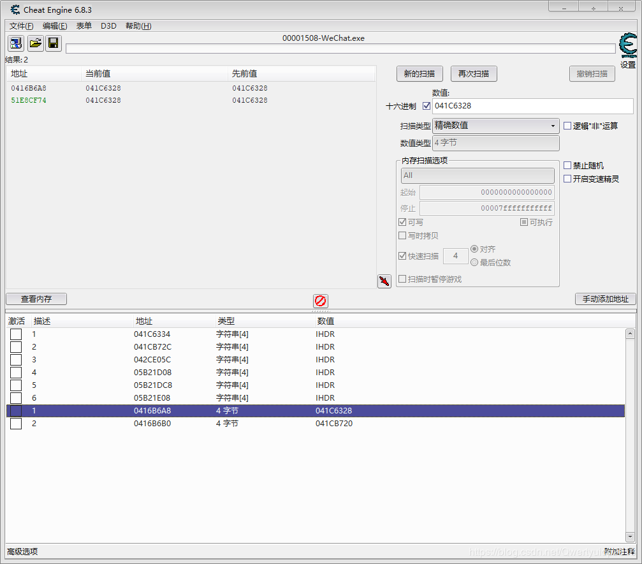The image size is (642, 564).
Task: Click the previous value column header
Action: point(302,74)
